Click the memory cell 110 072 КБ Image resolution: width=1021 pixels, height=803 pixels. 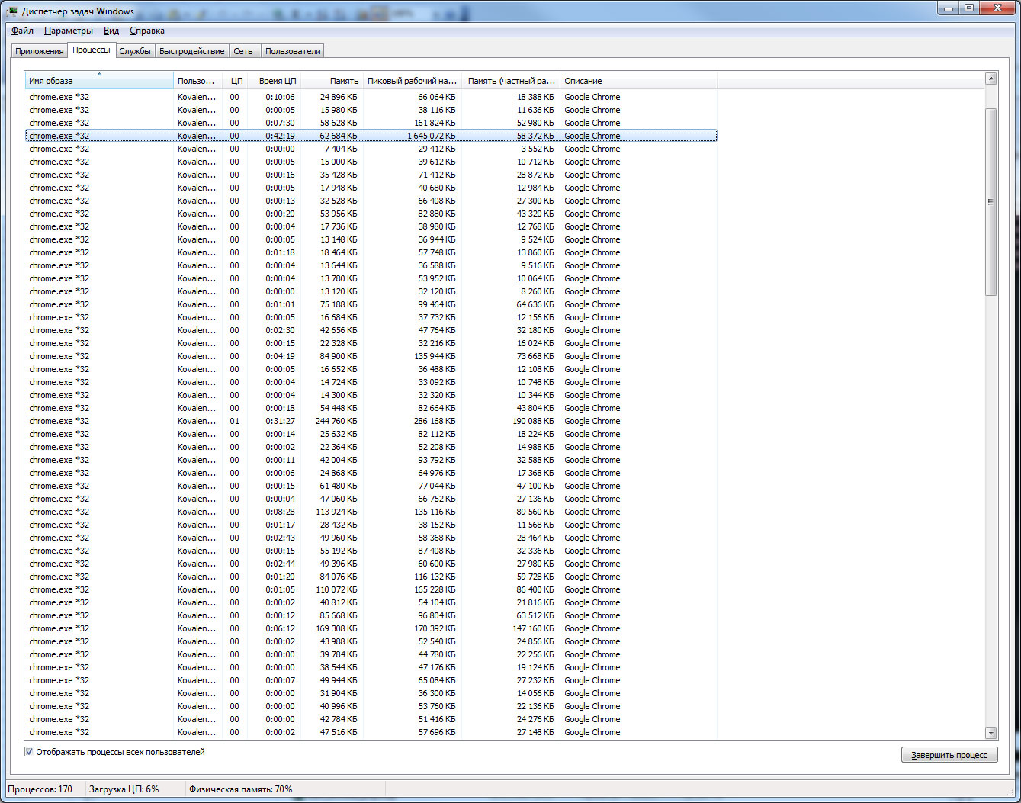tap(336, 589)
